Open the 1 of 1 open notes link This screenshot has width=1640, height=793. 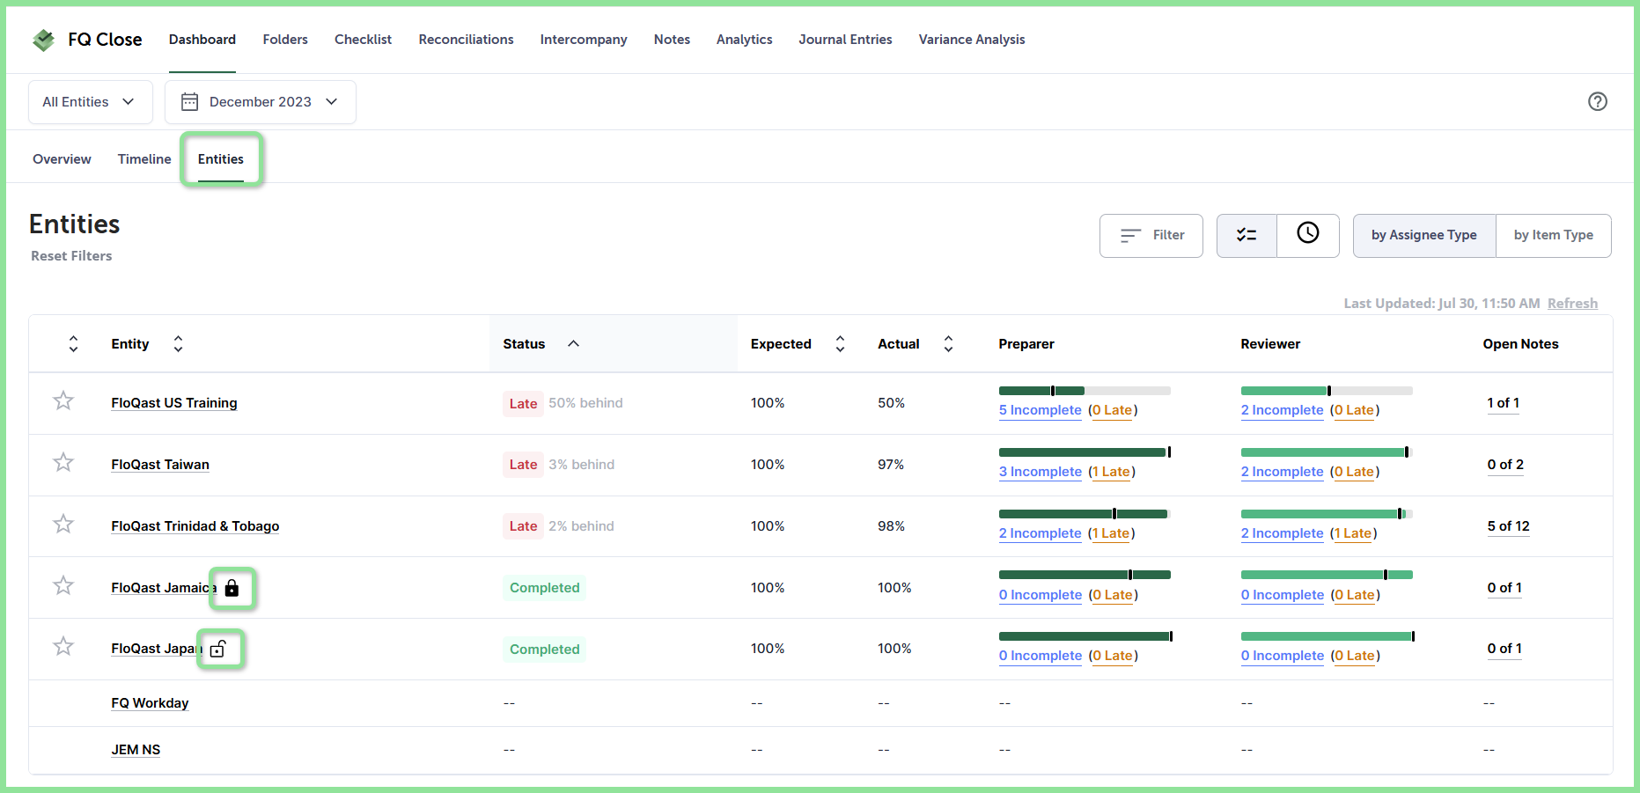pos(1504,403)
